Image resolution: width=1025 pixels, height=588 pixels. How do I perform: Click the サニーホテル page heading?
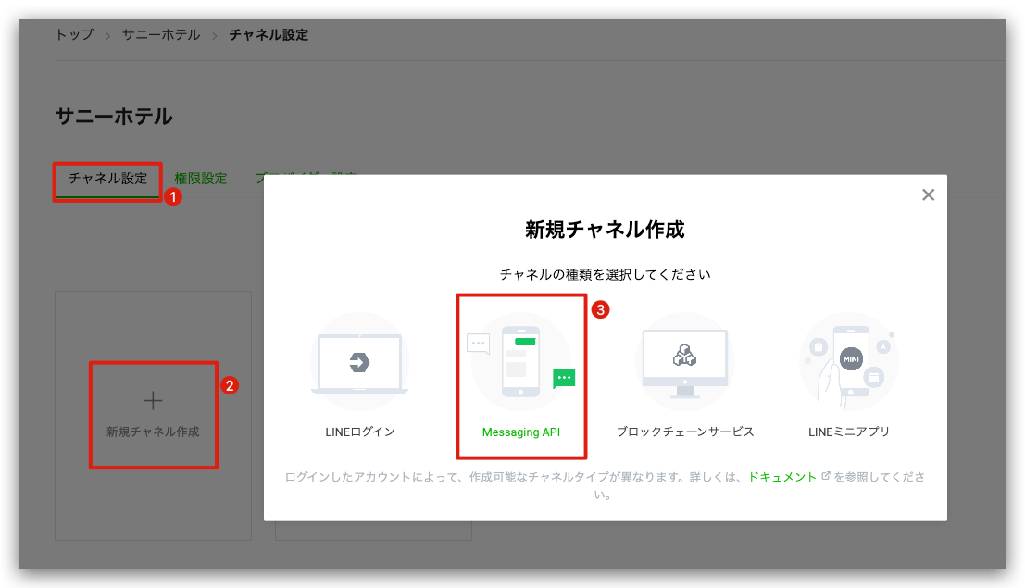click(114, 117)
